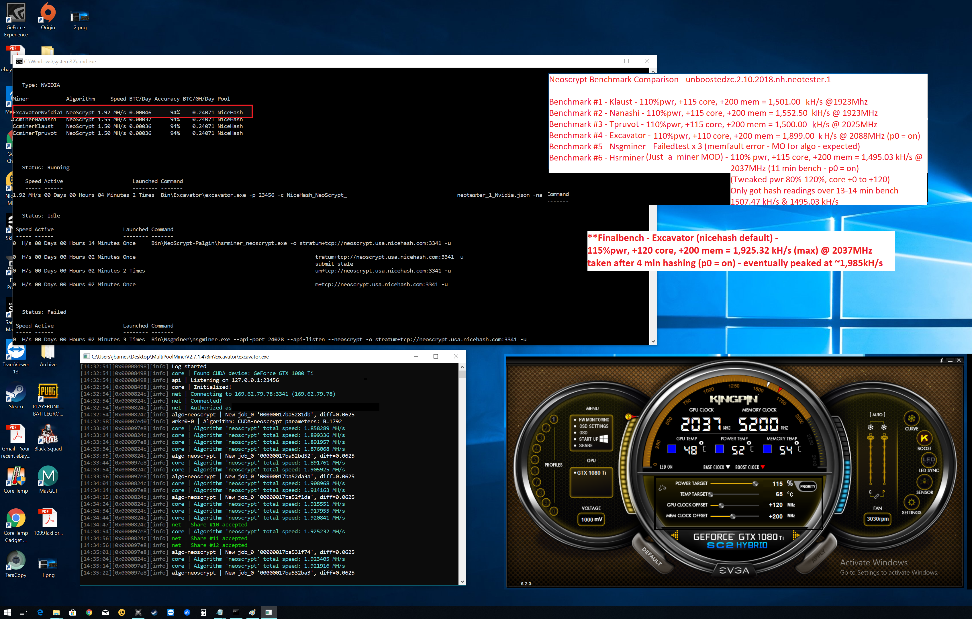
Task: Select the GTX 1080 Ti GPU entry
Action: (x=591, y=473)
